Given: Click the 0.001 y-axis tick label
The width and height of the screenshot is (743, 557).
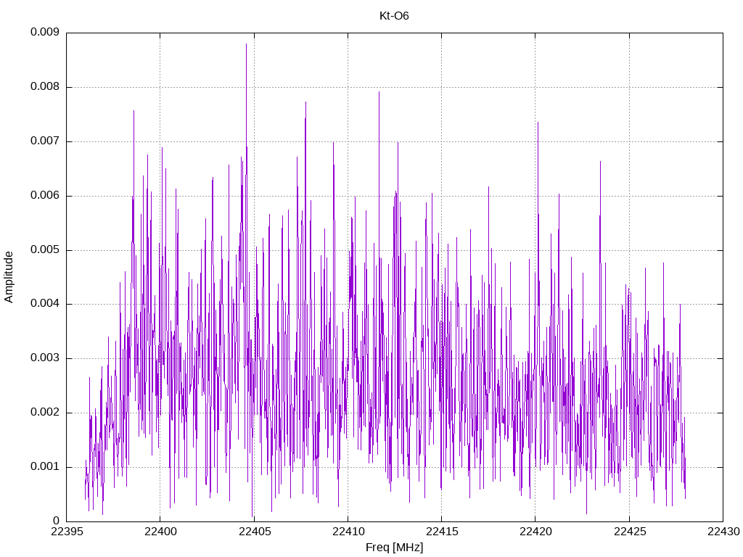Looking at the screenshot, I should tap(45, 467).
